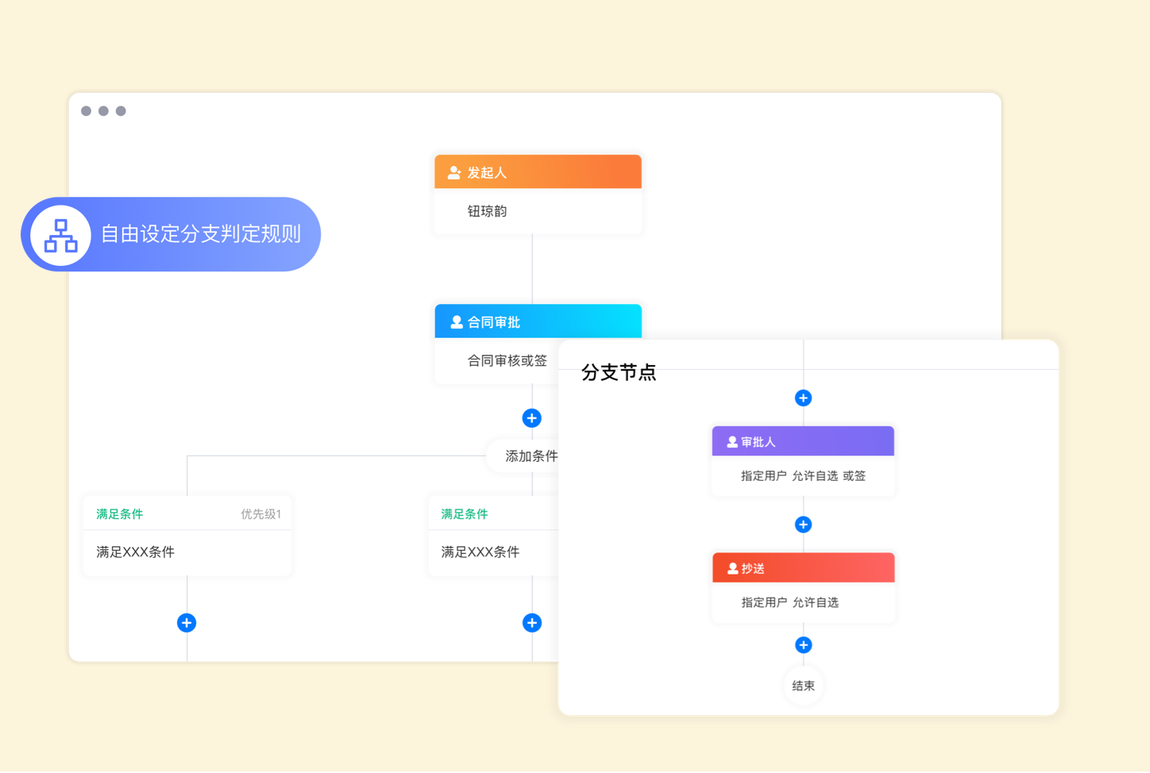The height and width of the screenshot is (773, 1150).
Task: Select the 合同审批 blue node header
Action: coord(538,321)
